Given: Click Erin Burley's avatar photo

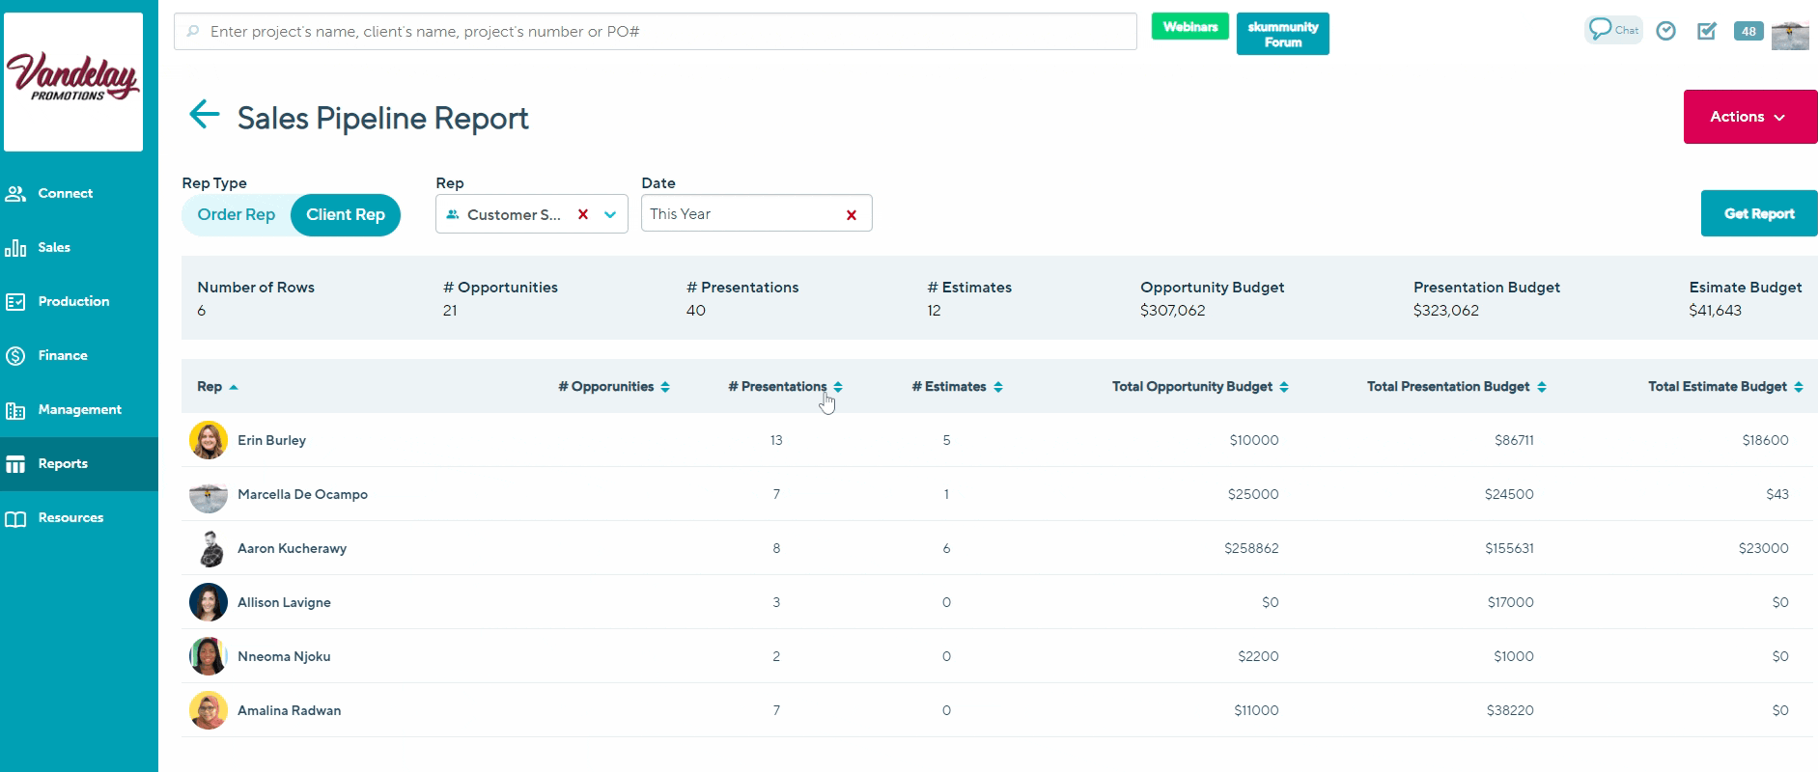Looking at the screenshot, I should coord(209,440).
